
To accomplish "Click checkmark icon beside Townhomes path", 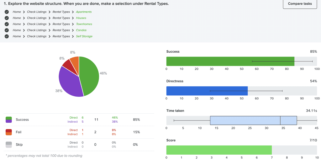I will 7,24.
